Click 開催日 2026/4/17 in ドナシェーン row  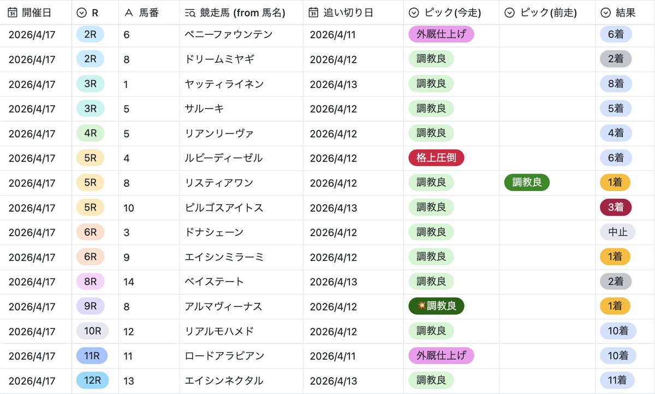point(32,232)
